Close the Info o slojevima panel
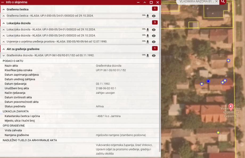The height and width of the screenshot is (158, 245). pos(158,2)
